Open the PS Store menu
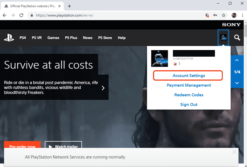The width and height of the screenshot is (247, 167). [105, 38]
